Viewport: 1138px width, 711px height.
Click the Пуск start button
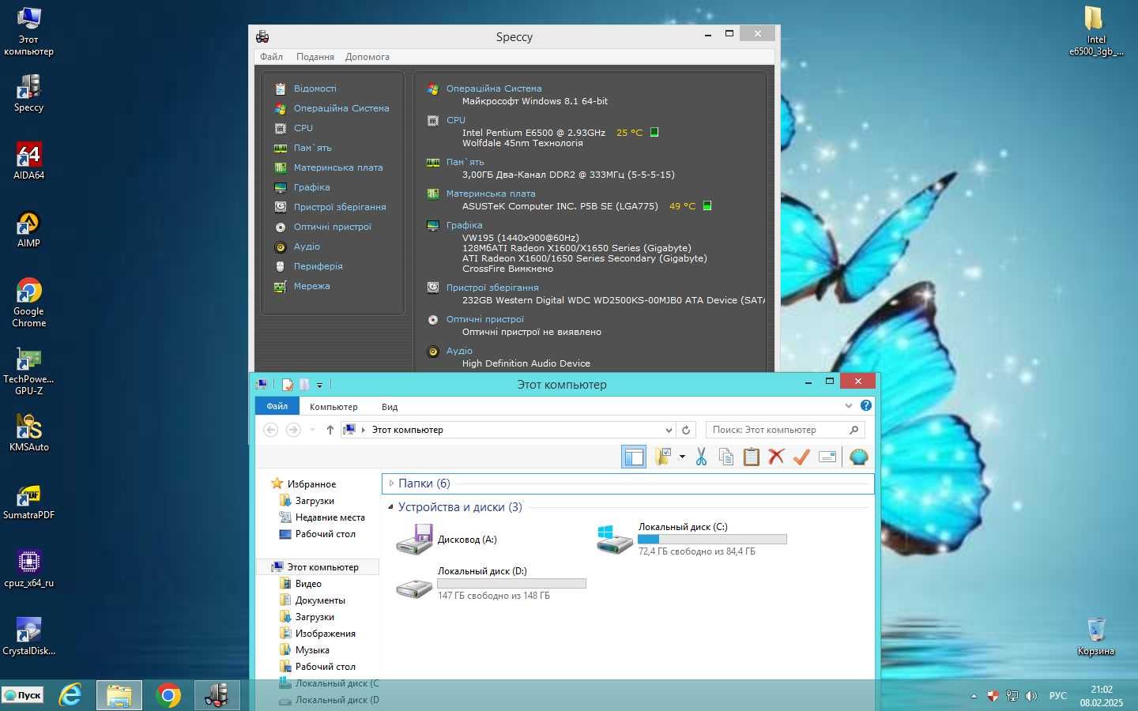[x=22, y=695]
